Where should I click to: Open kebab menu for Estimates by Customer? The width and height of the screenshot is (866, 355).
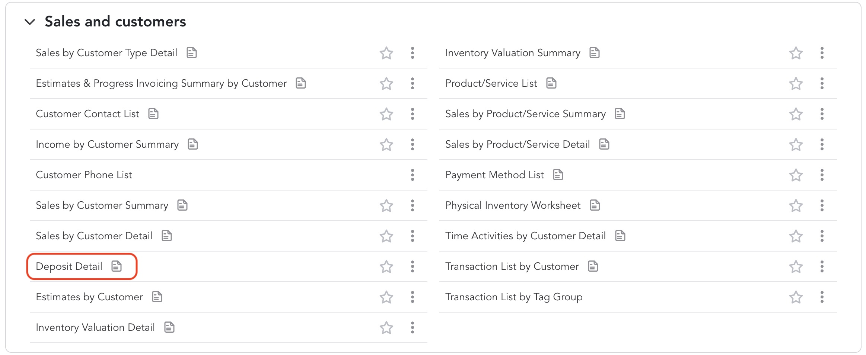point(412,297)
